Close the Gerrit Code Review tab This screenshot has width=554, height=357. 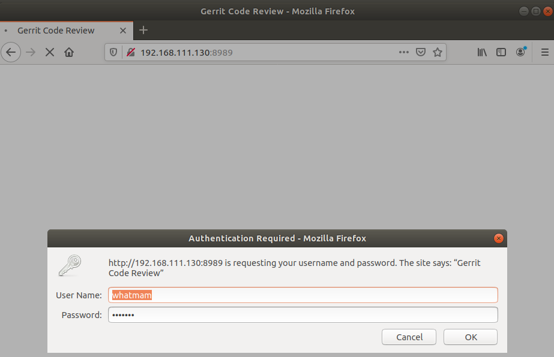[123, 31]
